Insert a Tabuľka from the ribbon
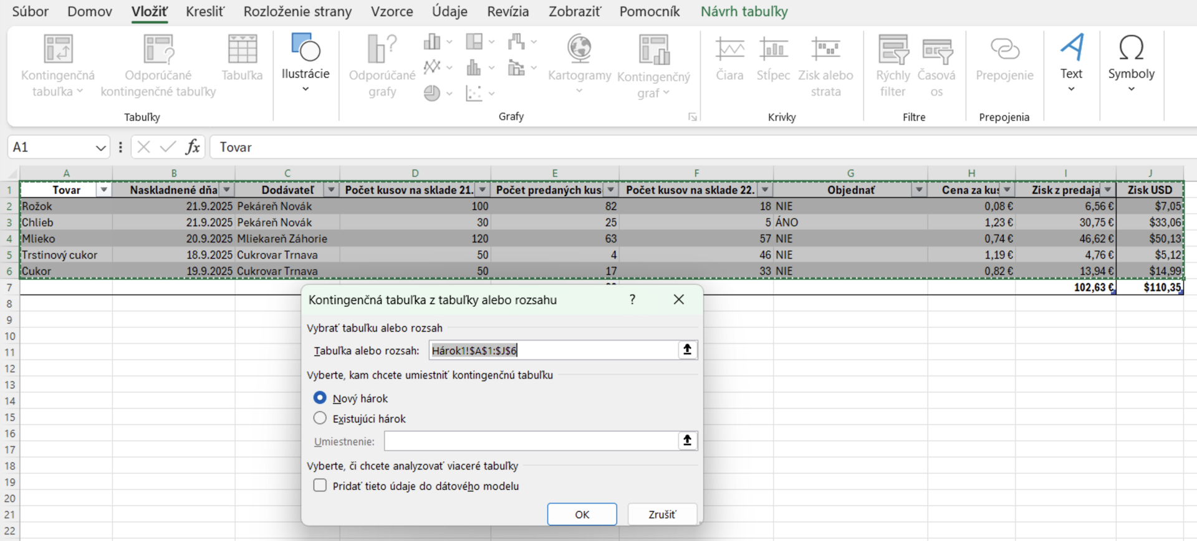 [243, 59]
